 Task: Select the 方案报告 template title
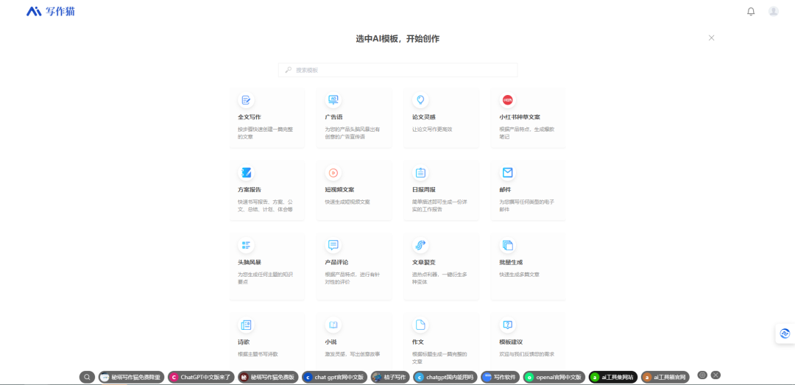(x=250, y=190)
